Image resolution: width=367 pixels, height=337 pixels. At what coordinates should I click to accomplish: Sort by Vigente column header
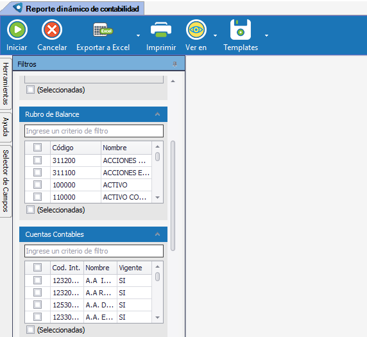(x=134, y=268)
